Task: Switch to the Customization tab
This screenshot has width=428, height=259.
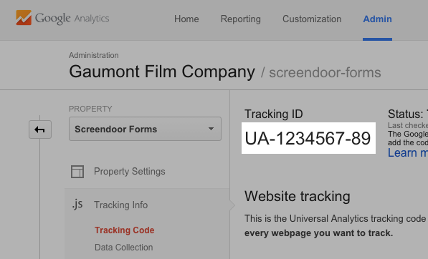Action: tap(312, 19)
